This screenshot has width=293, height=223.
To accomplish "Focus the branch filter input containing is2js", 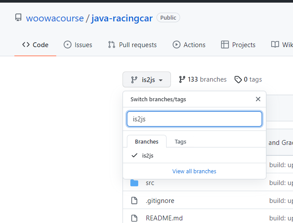I will (x=194, y=119).
